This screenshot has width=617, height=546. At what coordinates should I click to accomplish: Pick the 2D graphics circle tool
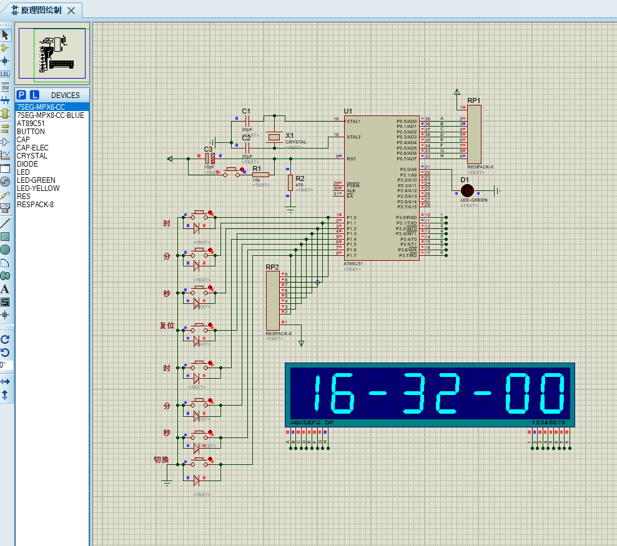[x=5, y=250]
